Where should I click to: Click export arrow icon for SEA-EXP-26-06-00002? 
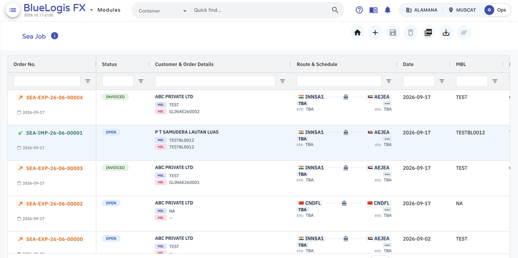pos(21,204)
